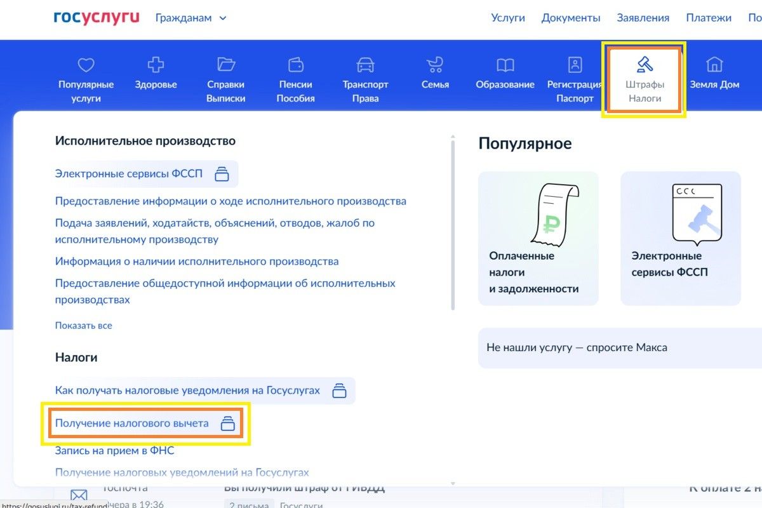The image size is (762, 508).
Task: Click the Популярное heading
Action: point(525,144)
